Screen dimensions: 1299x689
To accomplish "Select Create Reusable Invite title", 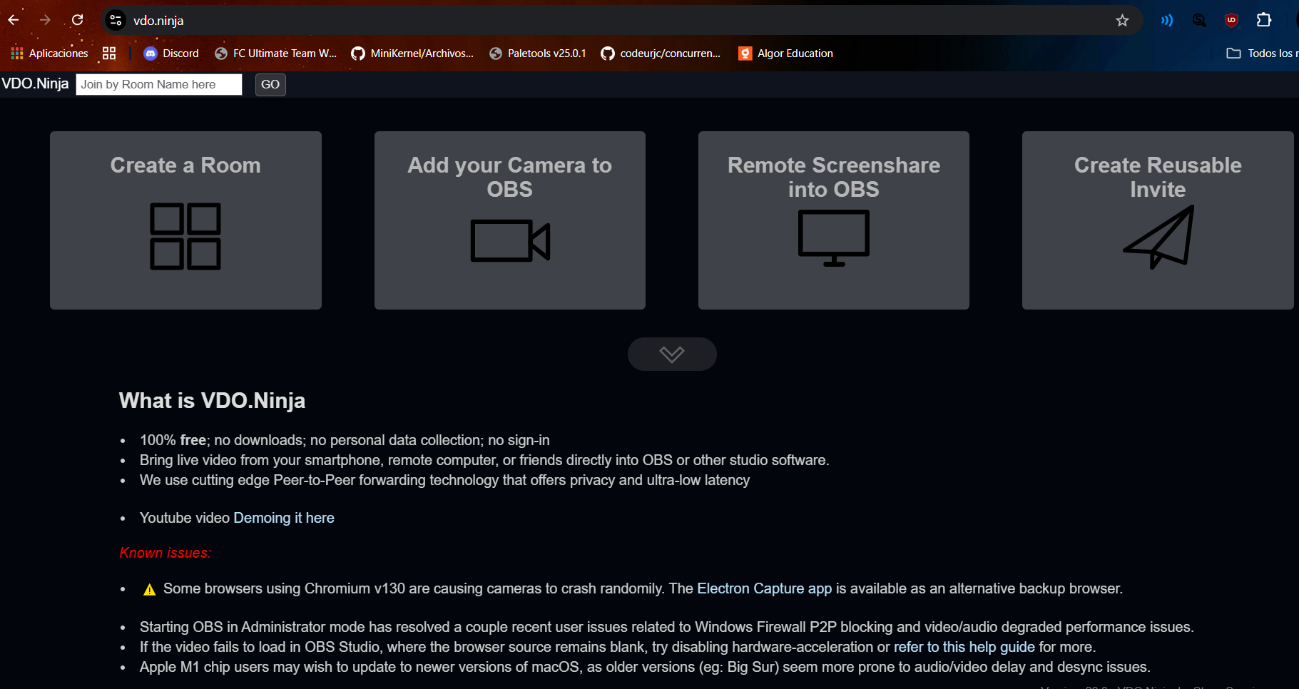I will (x=1158, y=177).
